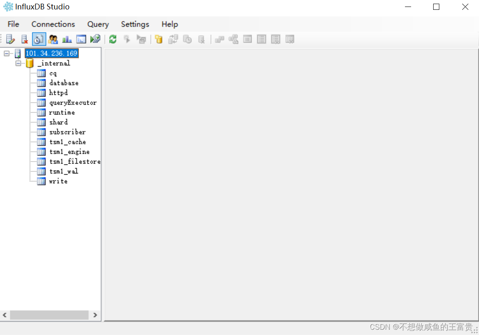Open the Query menu
The image size is (479, 335).
(x=98, y=24)
